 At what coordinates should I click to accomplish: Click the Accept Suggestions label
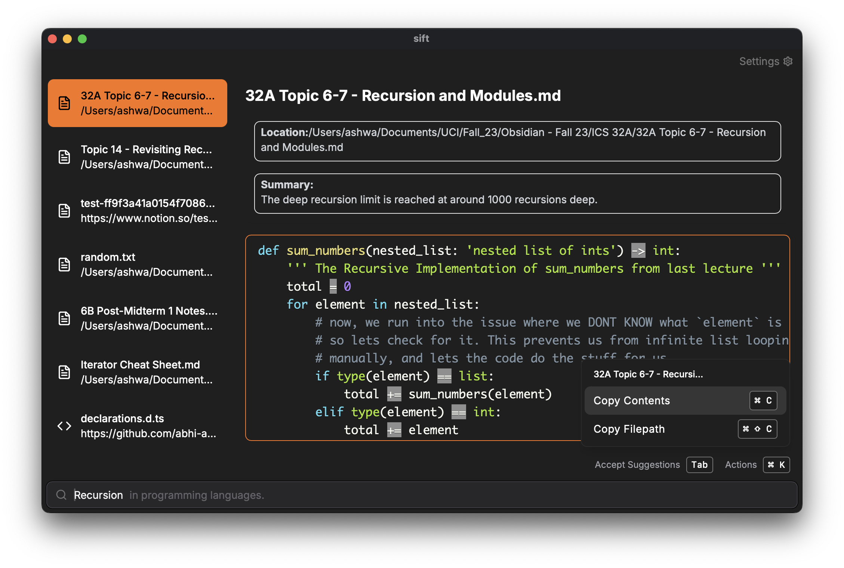637,465
